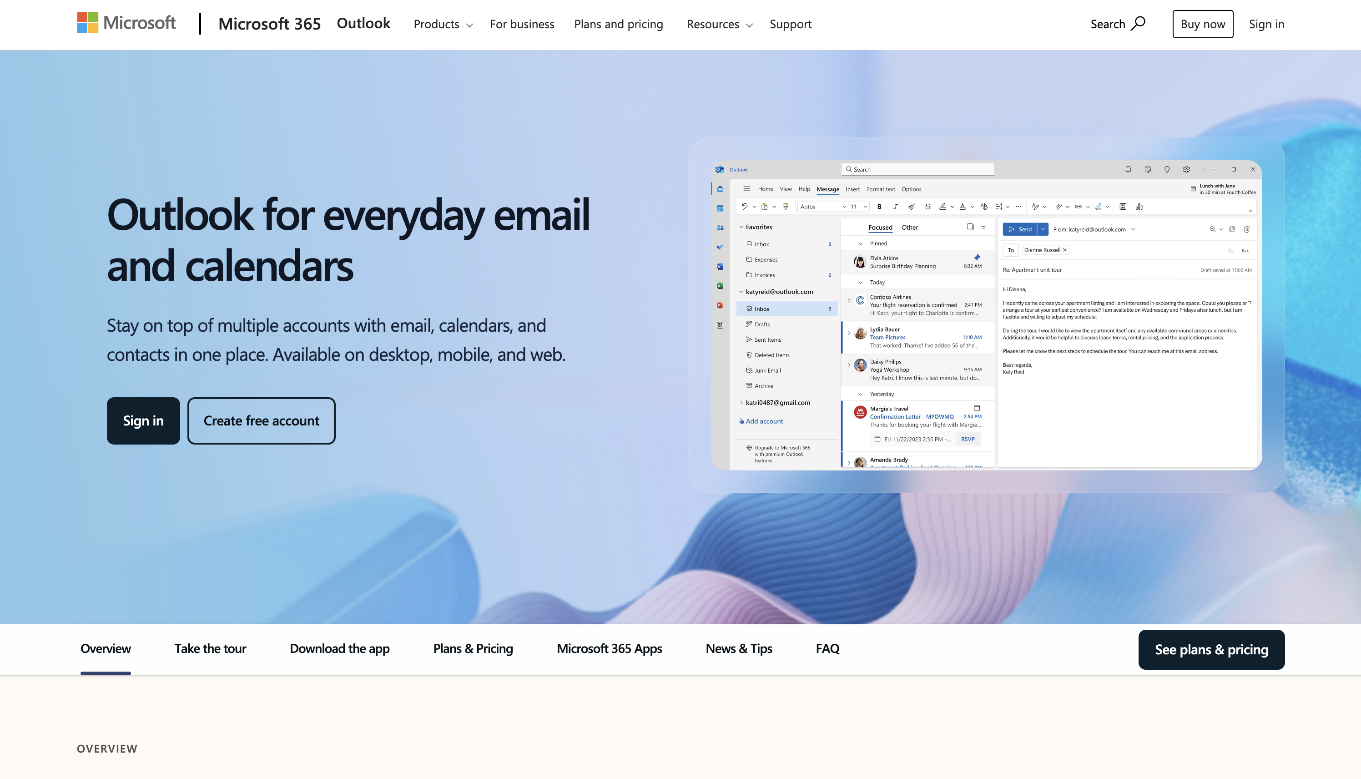Viewport: 1361px width, 779px height.
Task: Toggle bold formatting in the ribbon
Action: (x=880, y=207)
